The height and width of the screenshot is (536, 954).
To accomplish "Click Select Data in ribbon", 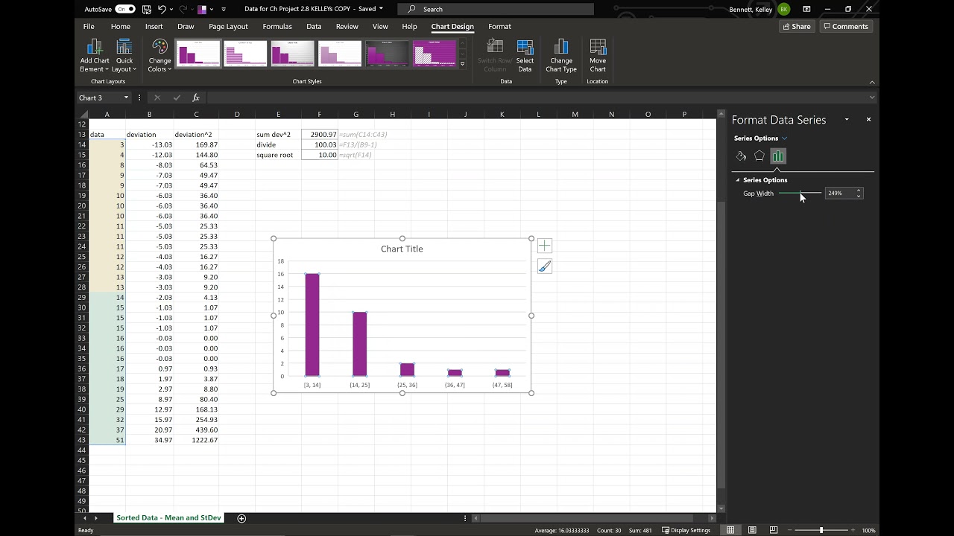I will (525, 56).
